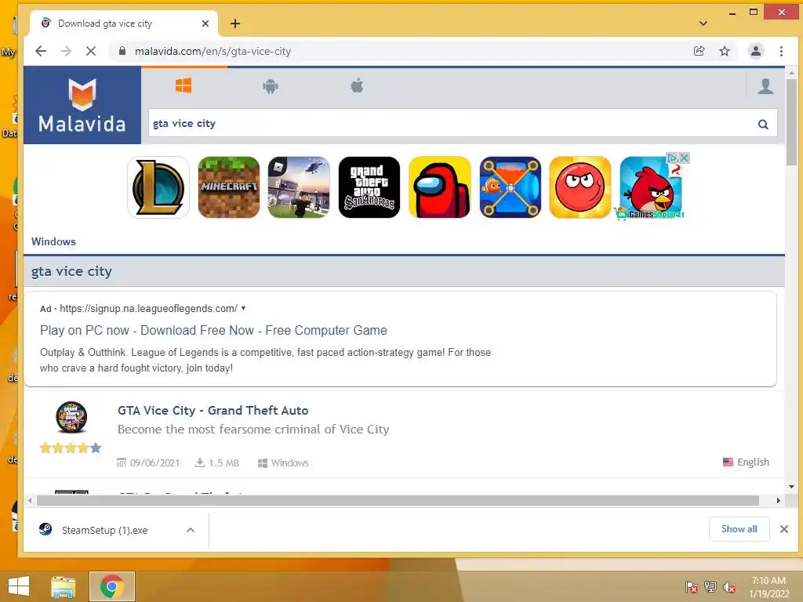
Task: Open the Malavida user account icon
Action: click(x=765, y=86)
